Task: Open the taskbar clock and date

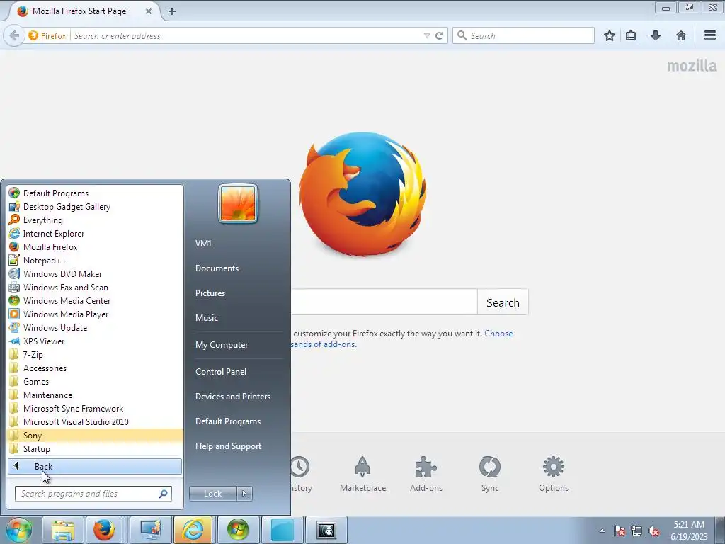Action: point(689,531)
